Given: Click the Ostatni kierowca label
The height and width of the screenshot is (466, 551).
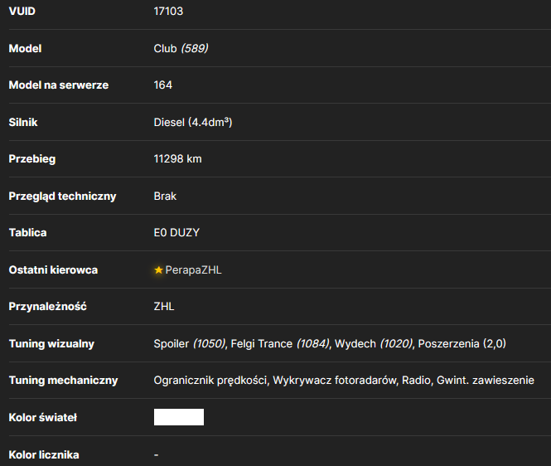Looking at the screenshot, I should tap(53, 270).
